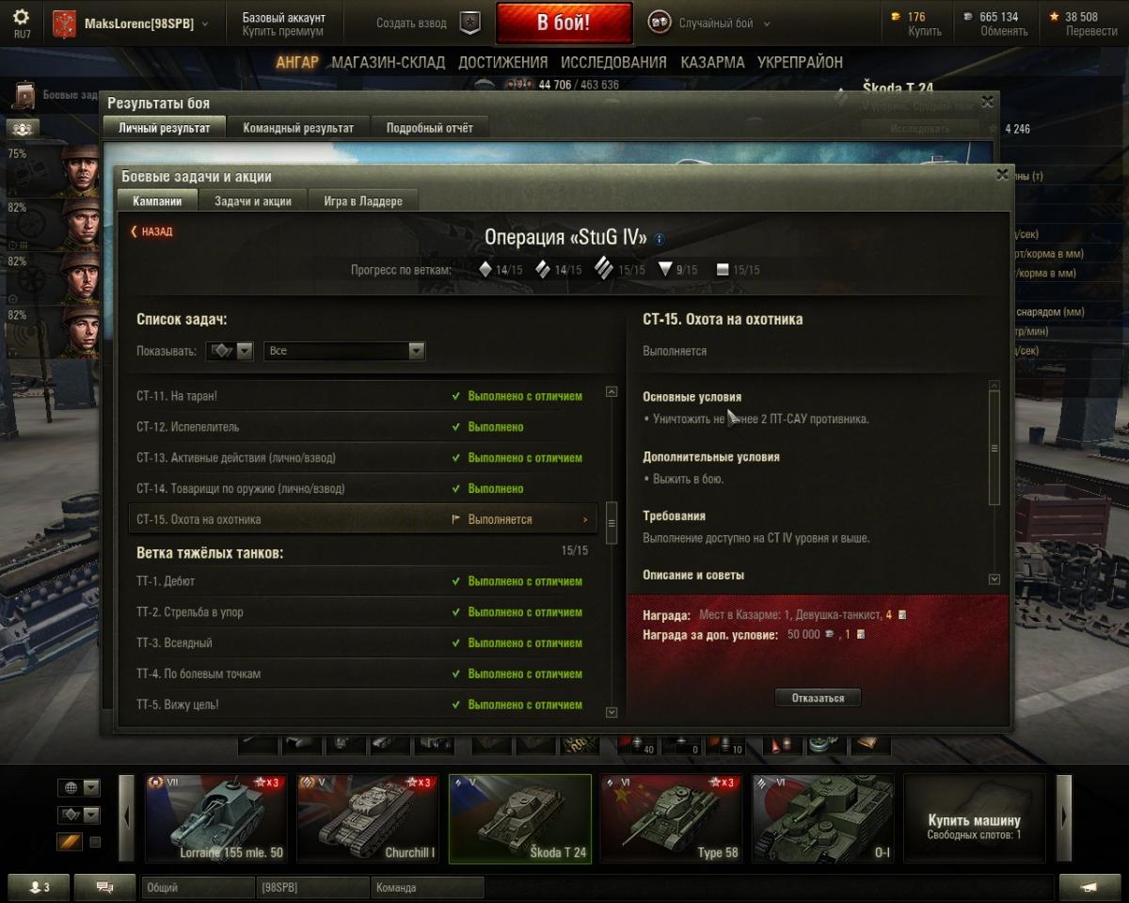1129x903 pixels.
Task: Select the Личный результат tab
Action: pyautogui.click(x=165, y=128)
